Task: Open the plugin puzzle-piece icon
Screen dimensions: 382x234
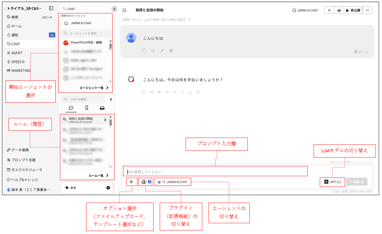Action: point(144,182)
